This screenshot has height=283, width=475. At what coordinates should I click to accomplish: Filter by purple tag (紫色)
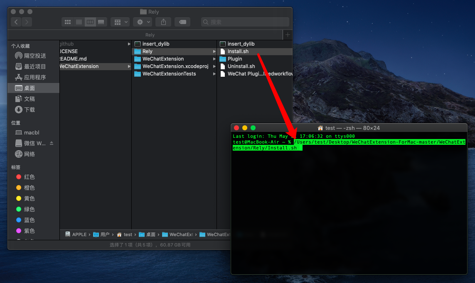pos(25,231)
